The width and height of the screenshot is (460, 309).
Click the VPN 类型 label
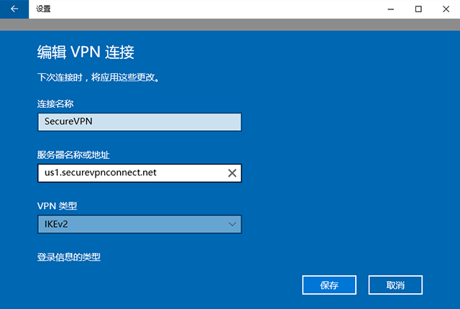[x=57, y=206]
